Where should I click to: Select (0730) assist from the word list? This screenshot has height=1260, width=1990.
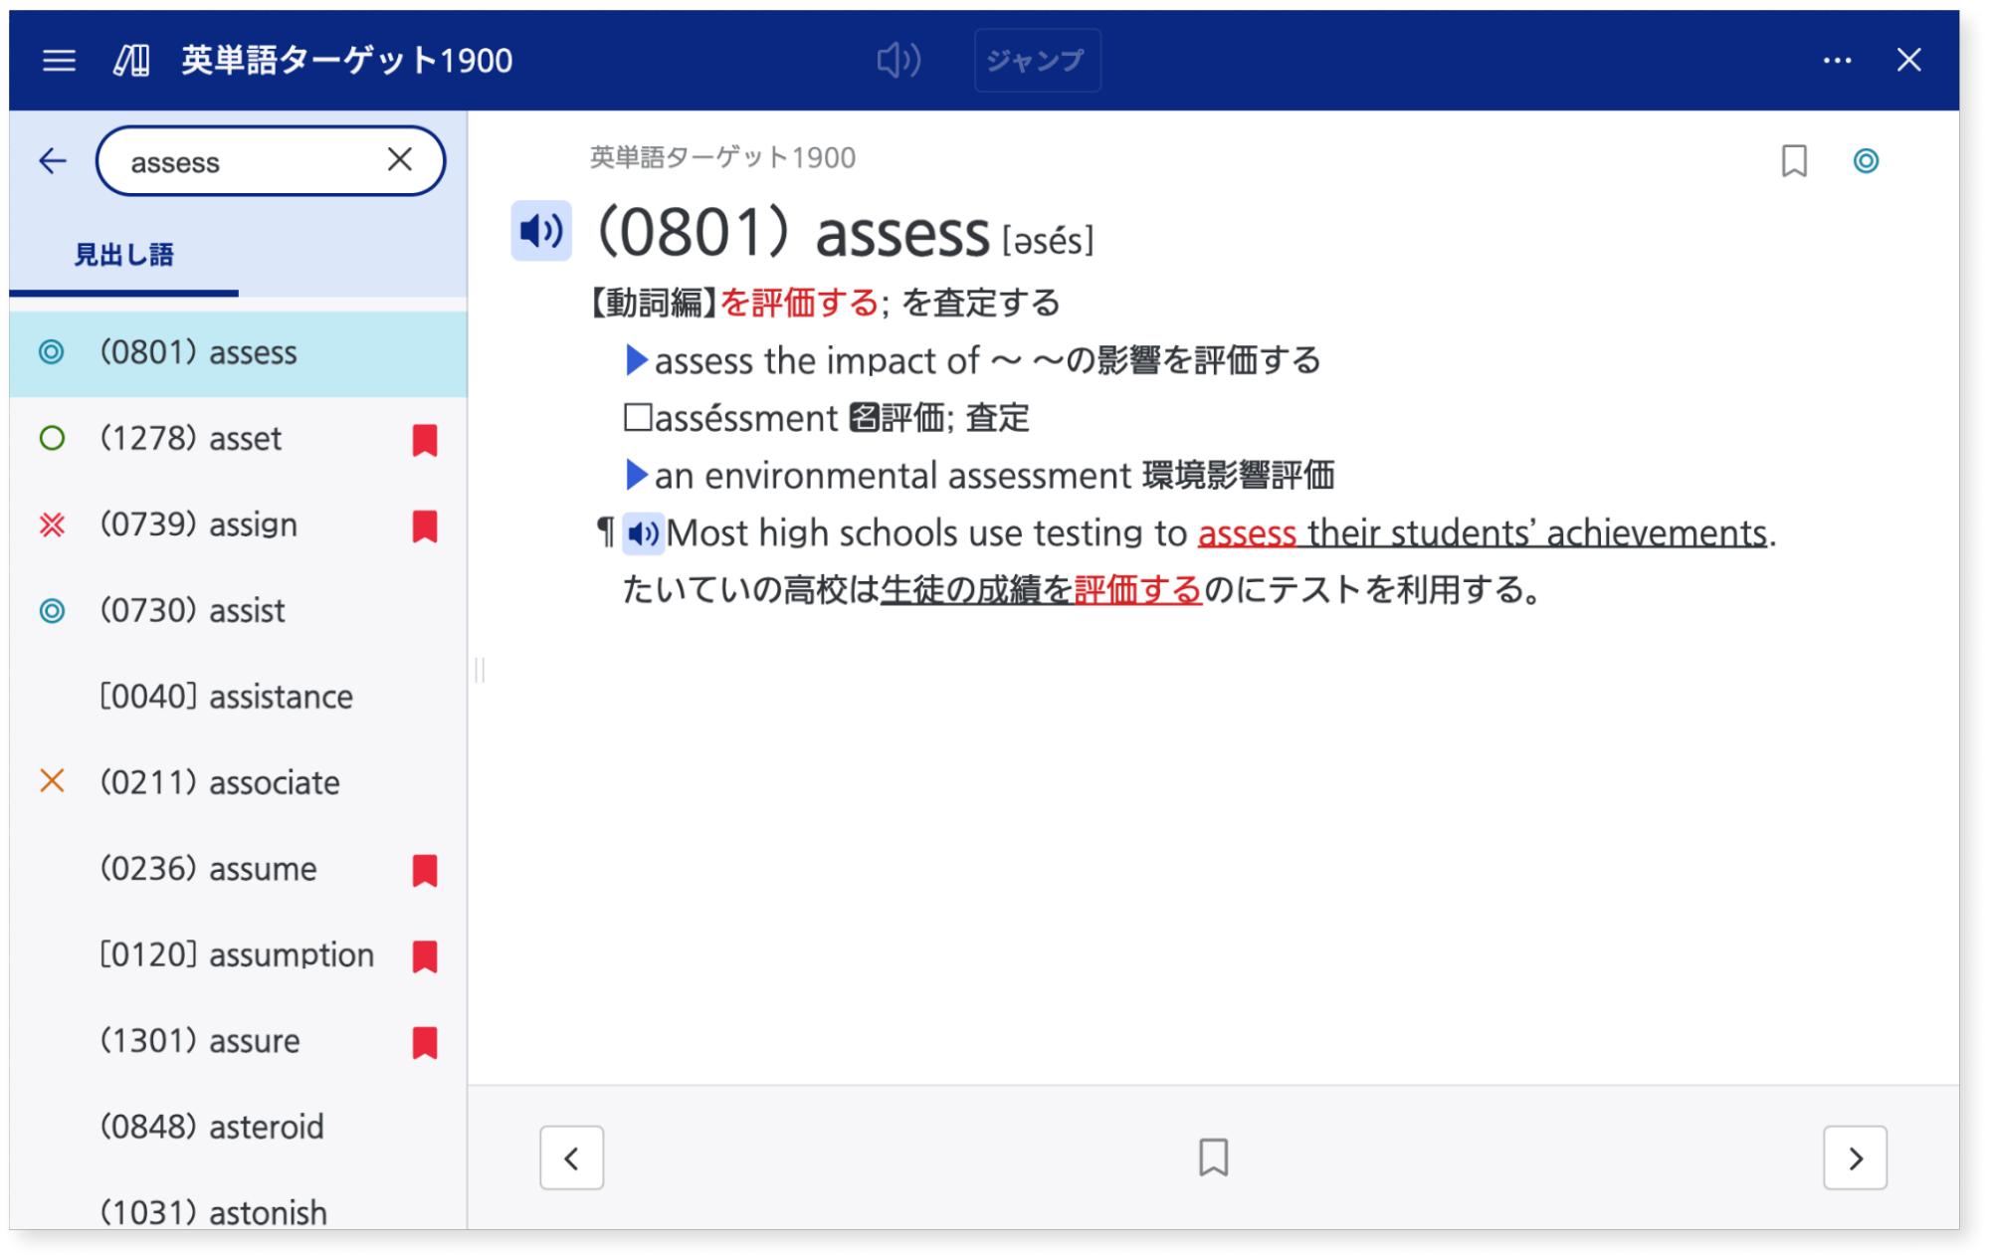[192, 610]
